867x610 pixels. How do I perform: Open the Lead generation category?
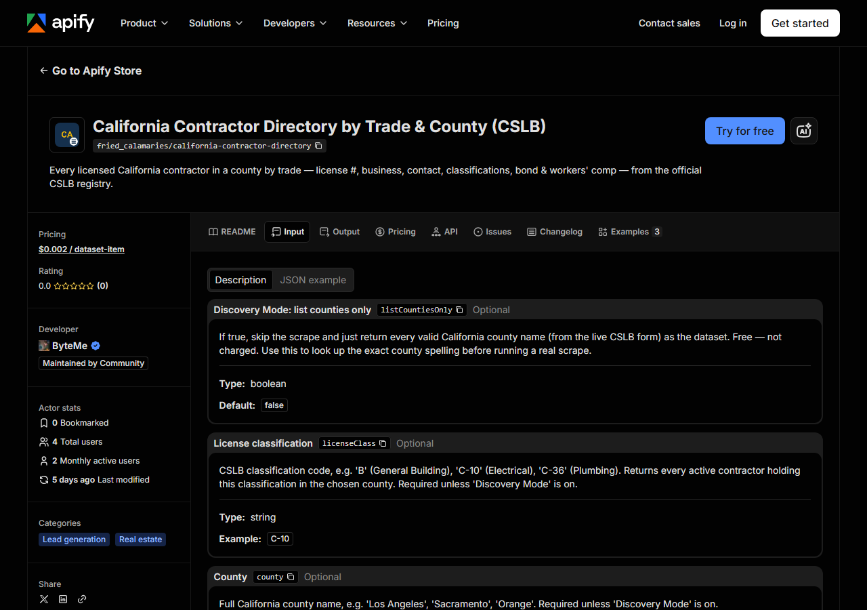[75, 540]
